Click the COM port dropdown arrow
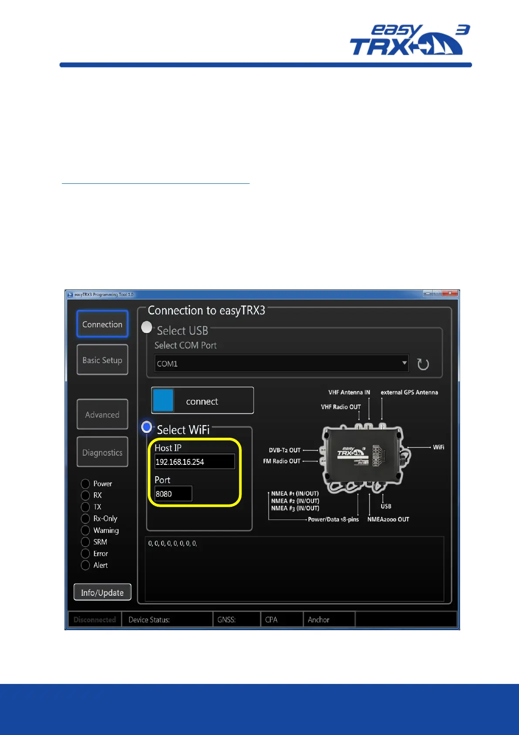The width and height of the screenshot is (519, 735). pyautogui.click(x=404, y=363)
